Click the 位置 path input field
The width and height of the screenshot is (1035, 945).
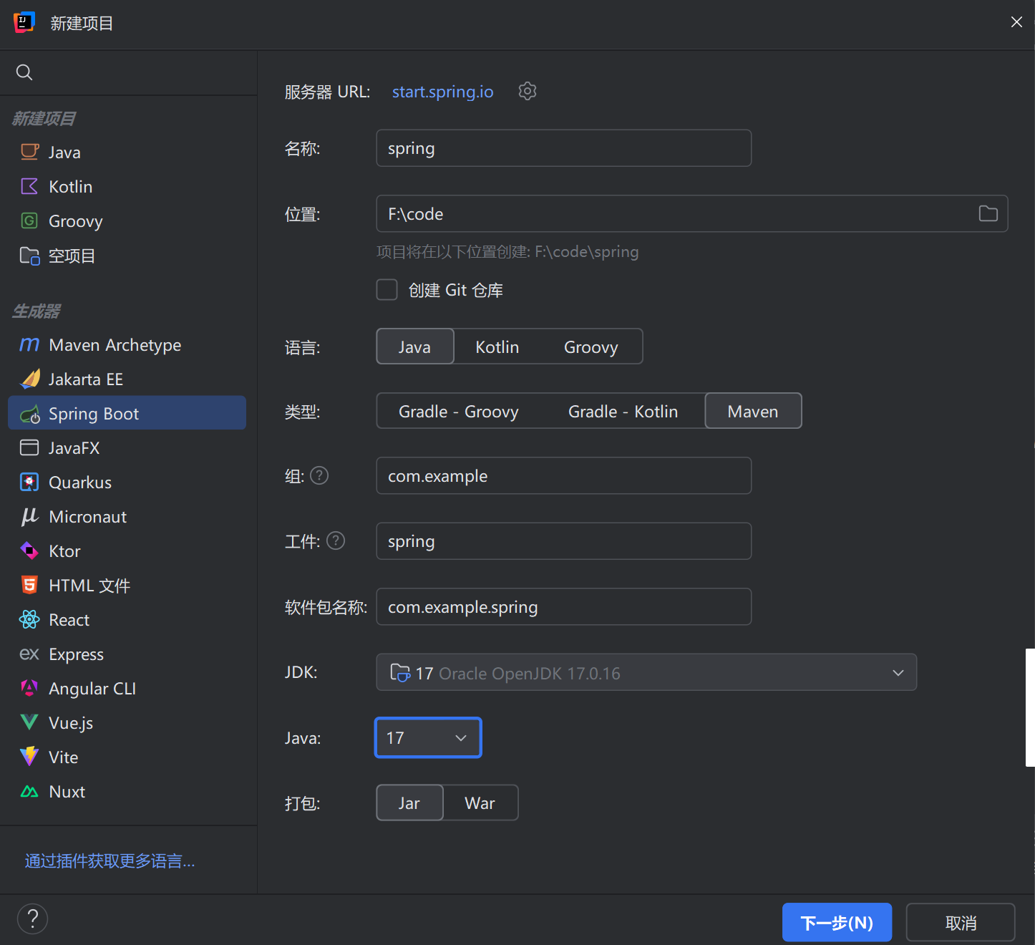(692, 213)
